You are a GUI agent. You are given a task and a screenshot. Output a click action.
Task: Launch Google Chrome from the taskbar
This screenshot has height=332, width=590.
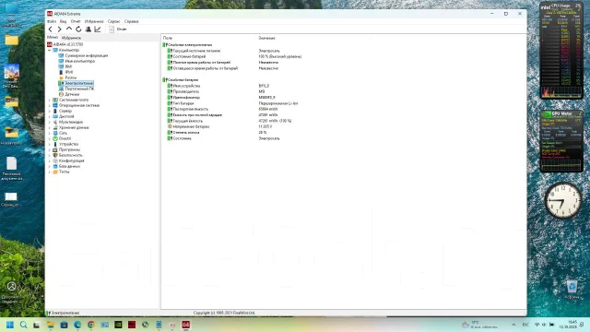[91, 325]
